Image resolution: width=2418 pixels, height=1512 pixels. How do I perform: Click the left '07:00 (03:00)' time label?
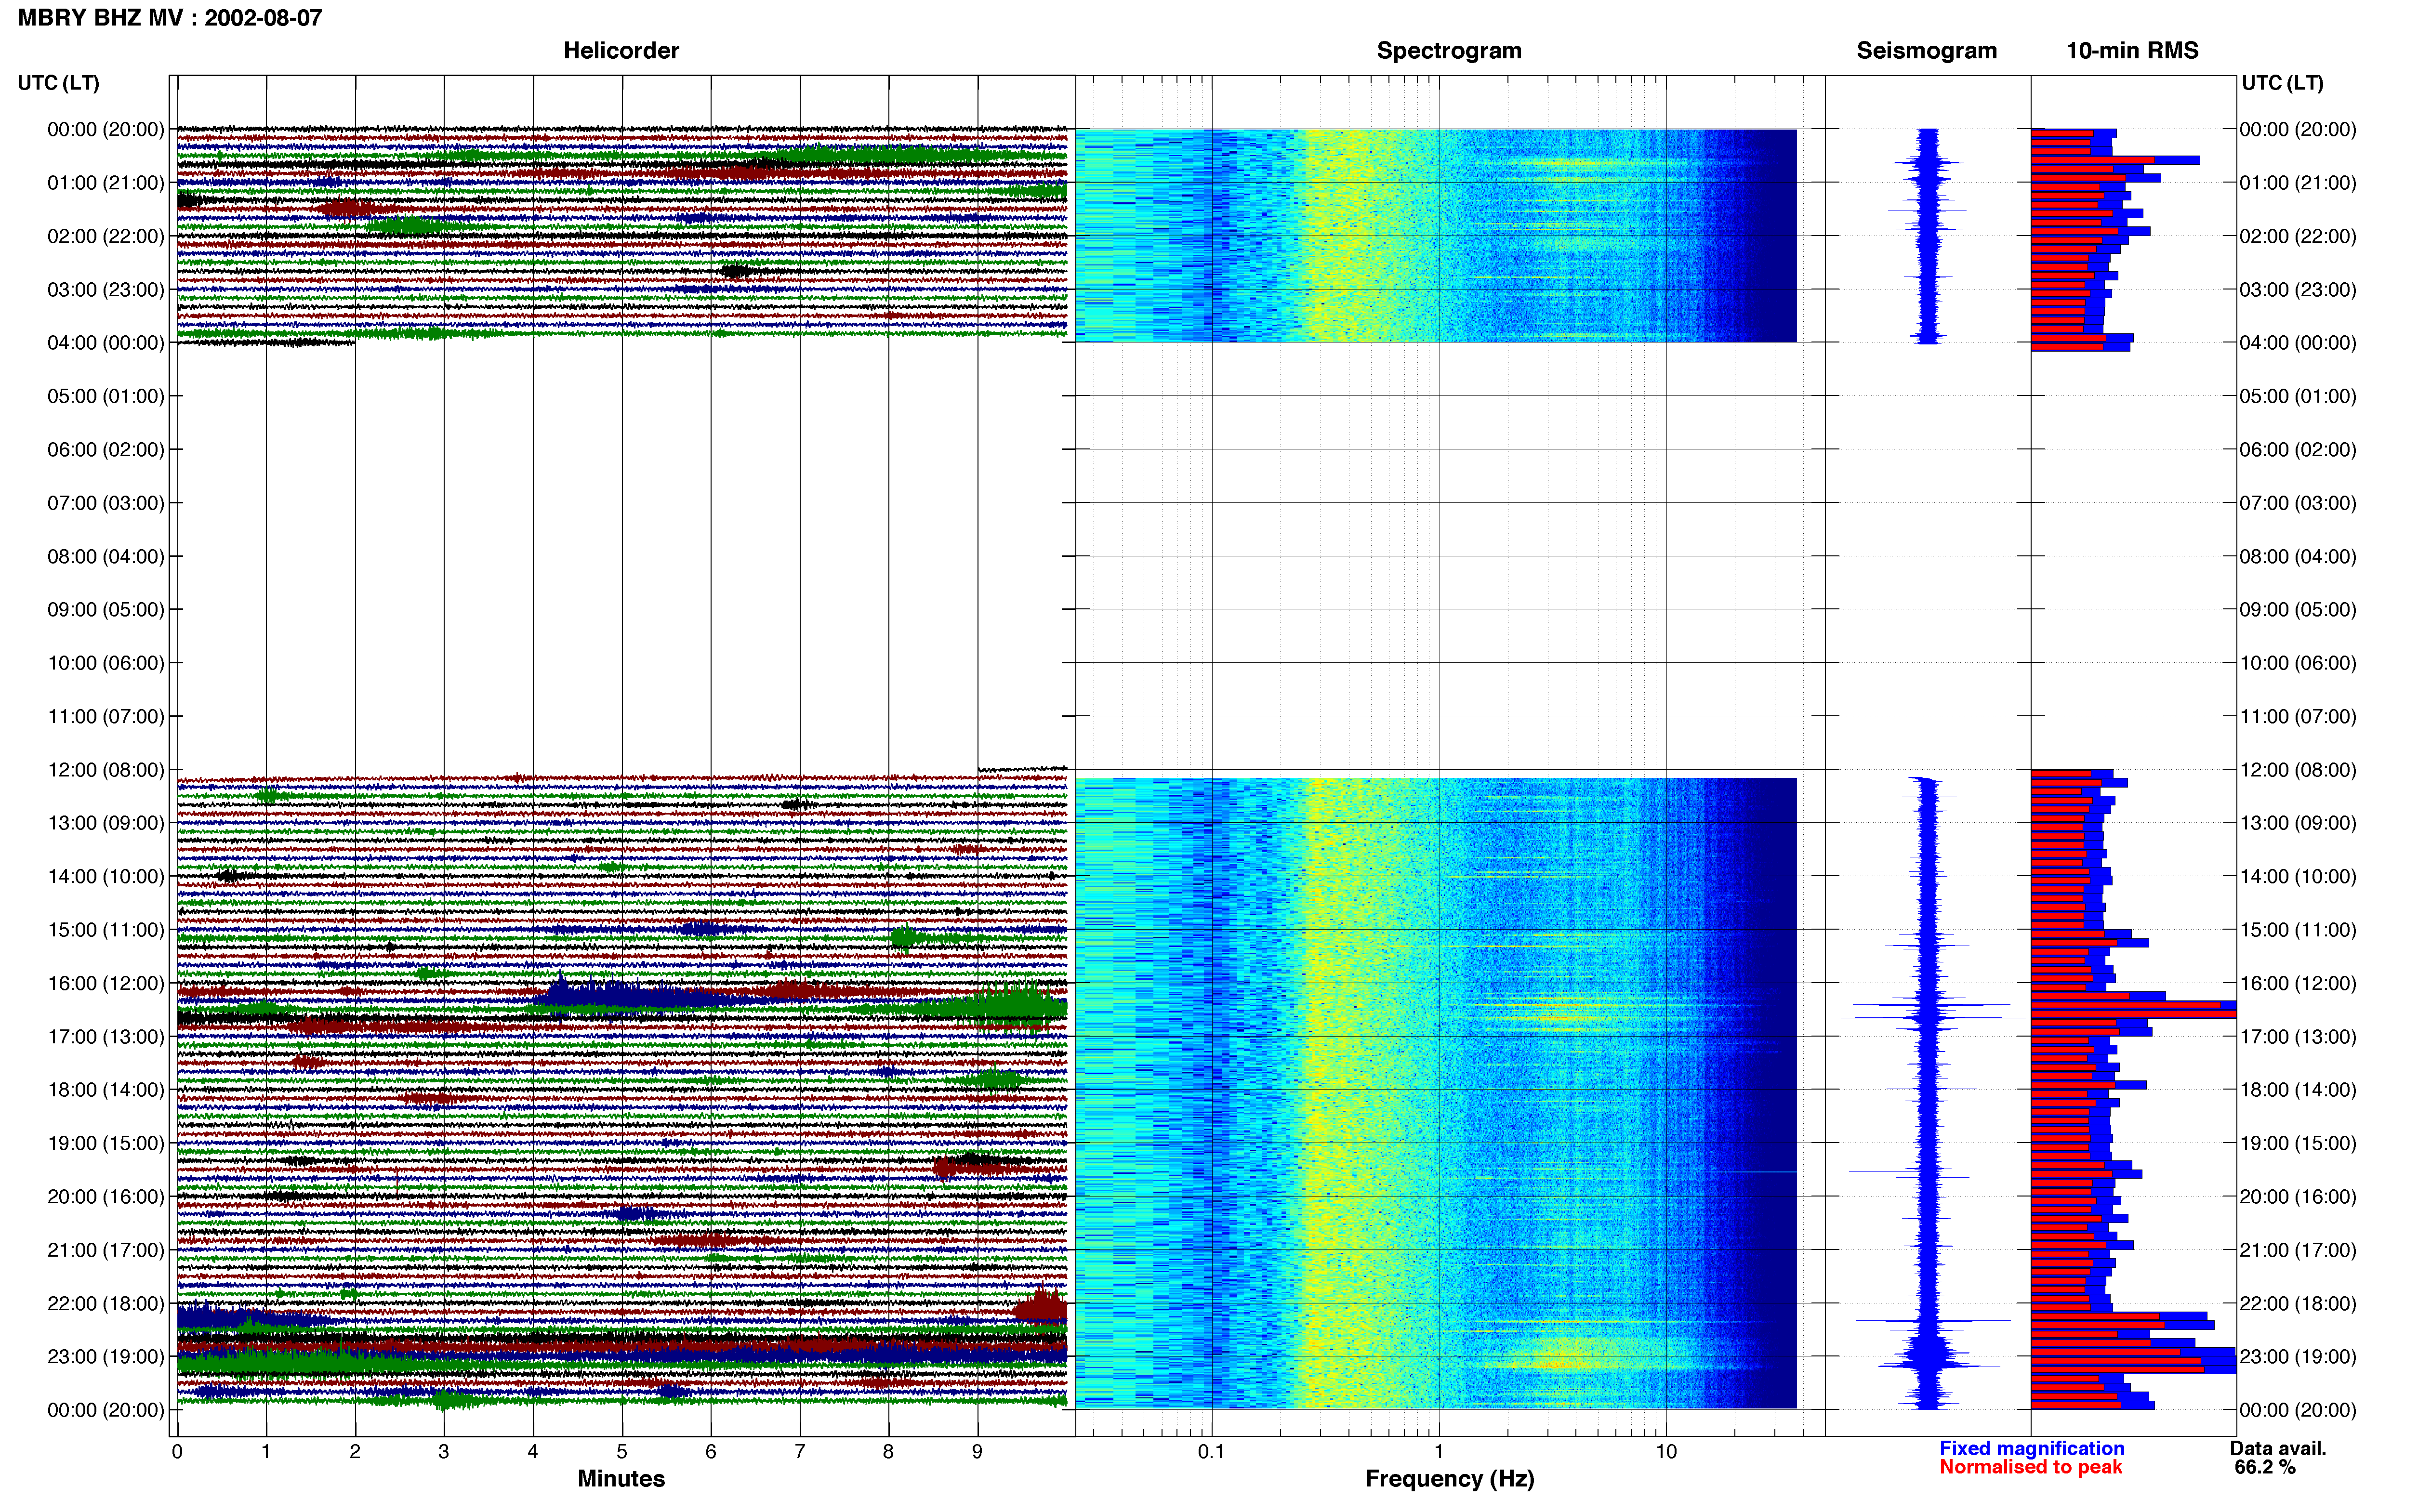(106, 503)
